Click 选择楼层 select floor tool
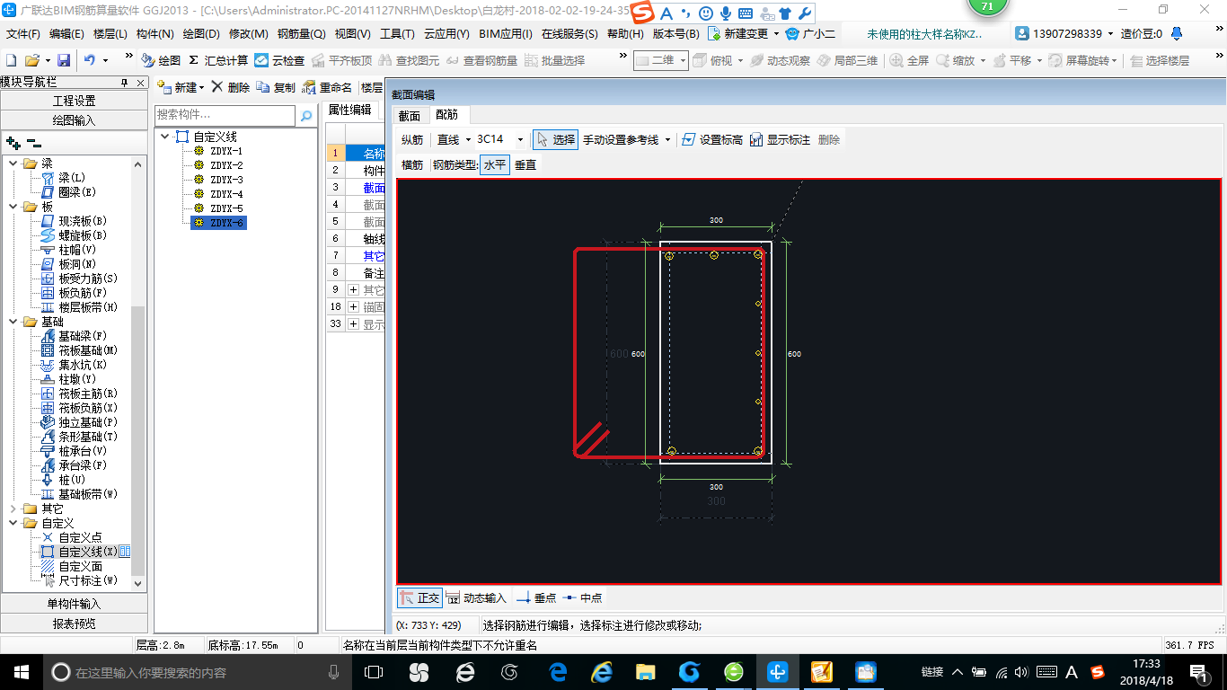The image size is (1227, 690). point(1160,60)
